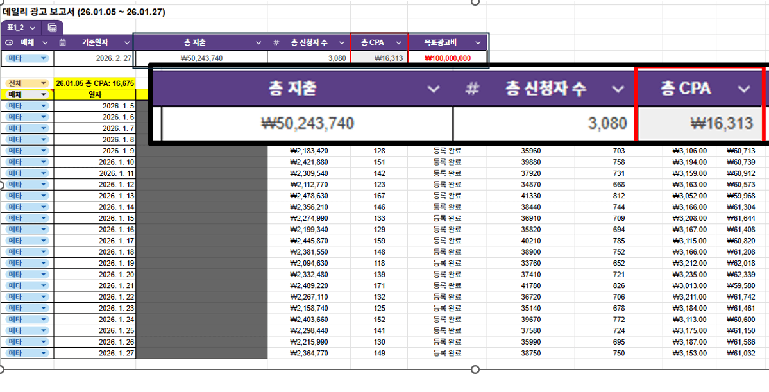769x392 pixels.
Task: Open the 메타 chip in the 2026. 2. 27 row
Action: 28,58
